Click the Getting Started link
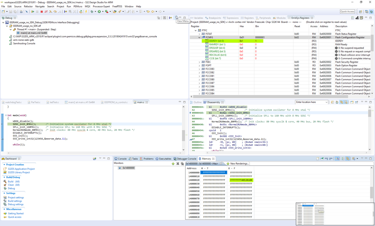Image resolution: width=375 pixels, height=226 pixels. point(16,214)
